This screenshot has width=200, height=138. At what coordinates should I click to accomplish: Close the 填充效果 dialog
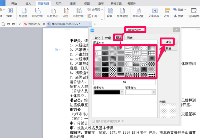[x=176, y=30]
